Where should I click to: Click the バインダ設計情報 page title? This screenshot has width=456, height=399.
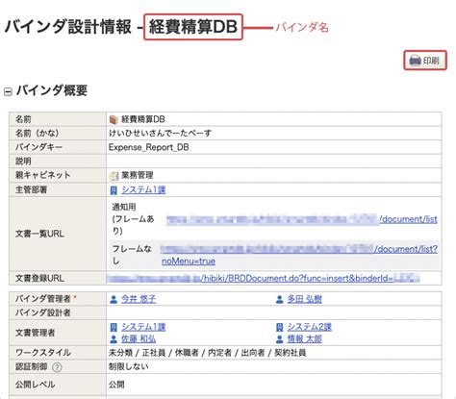click(x=68, y=27)
